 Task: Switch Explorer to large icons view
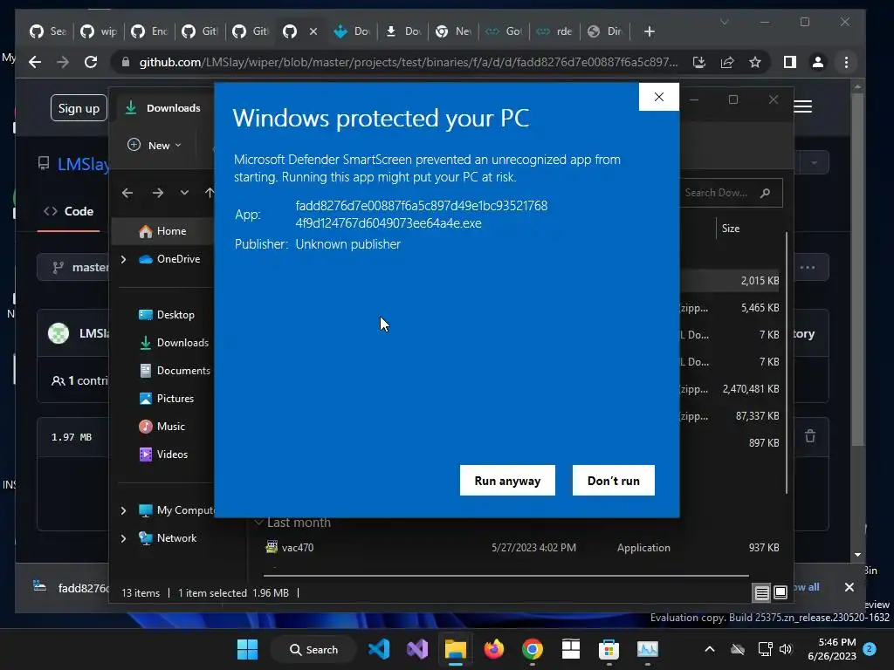(781, 592)
